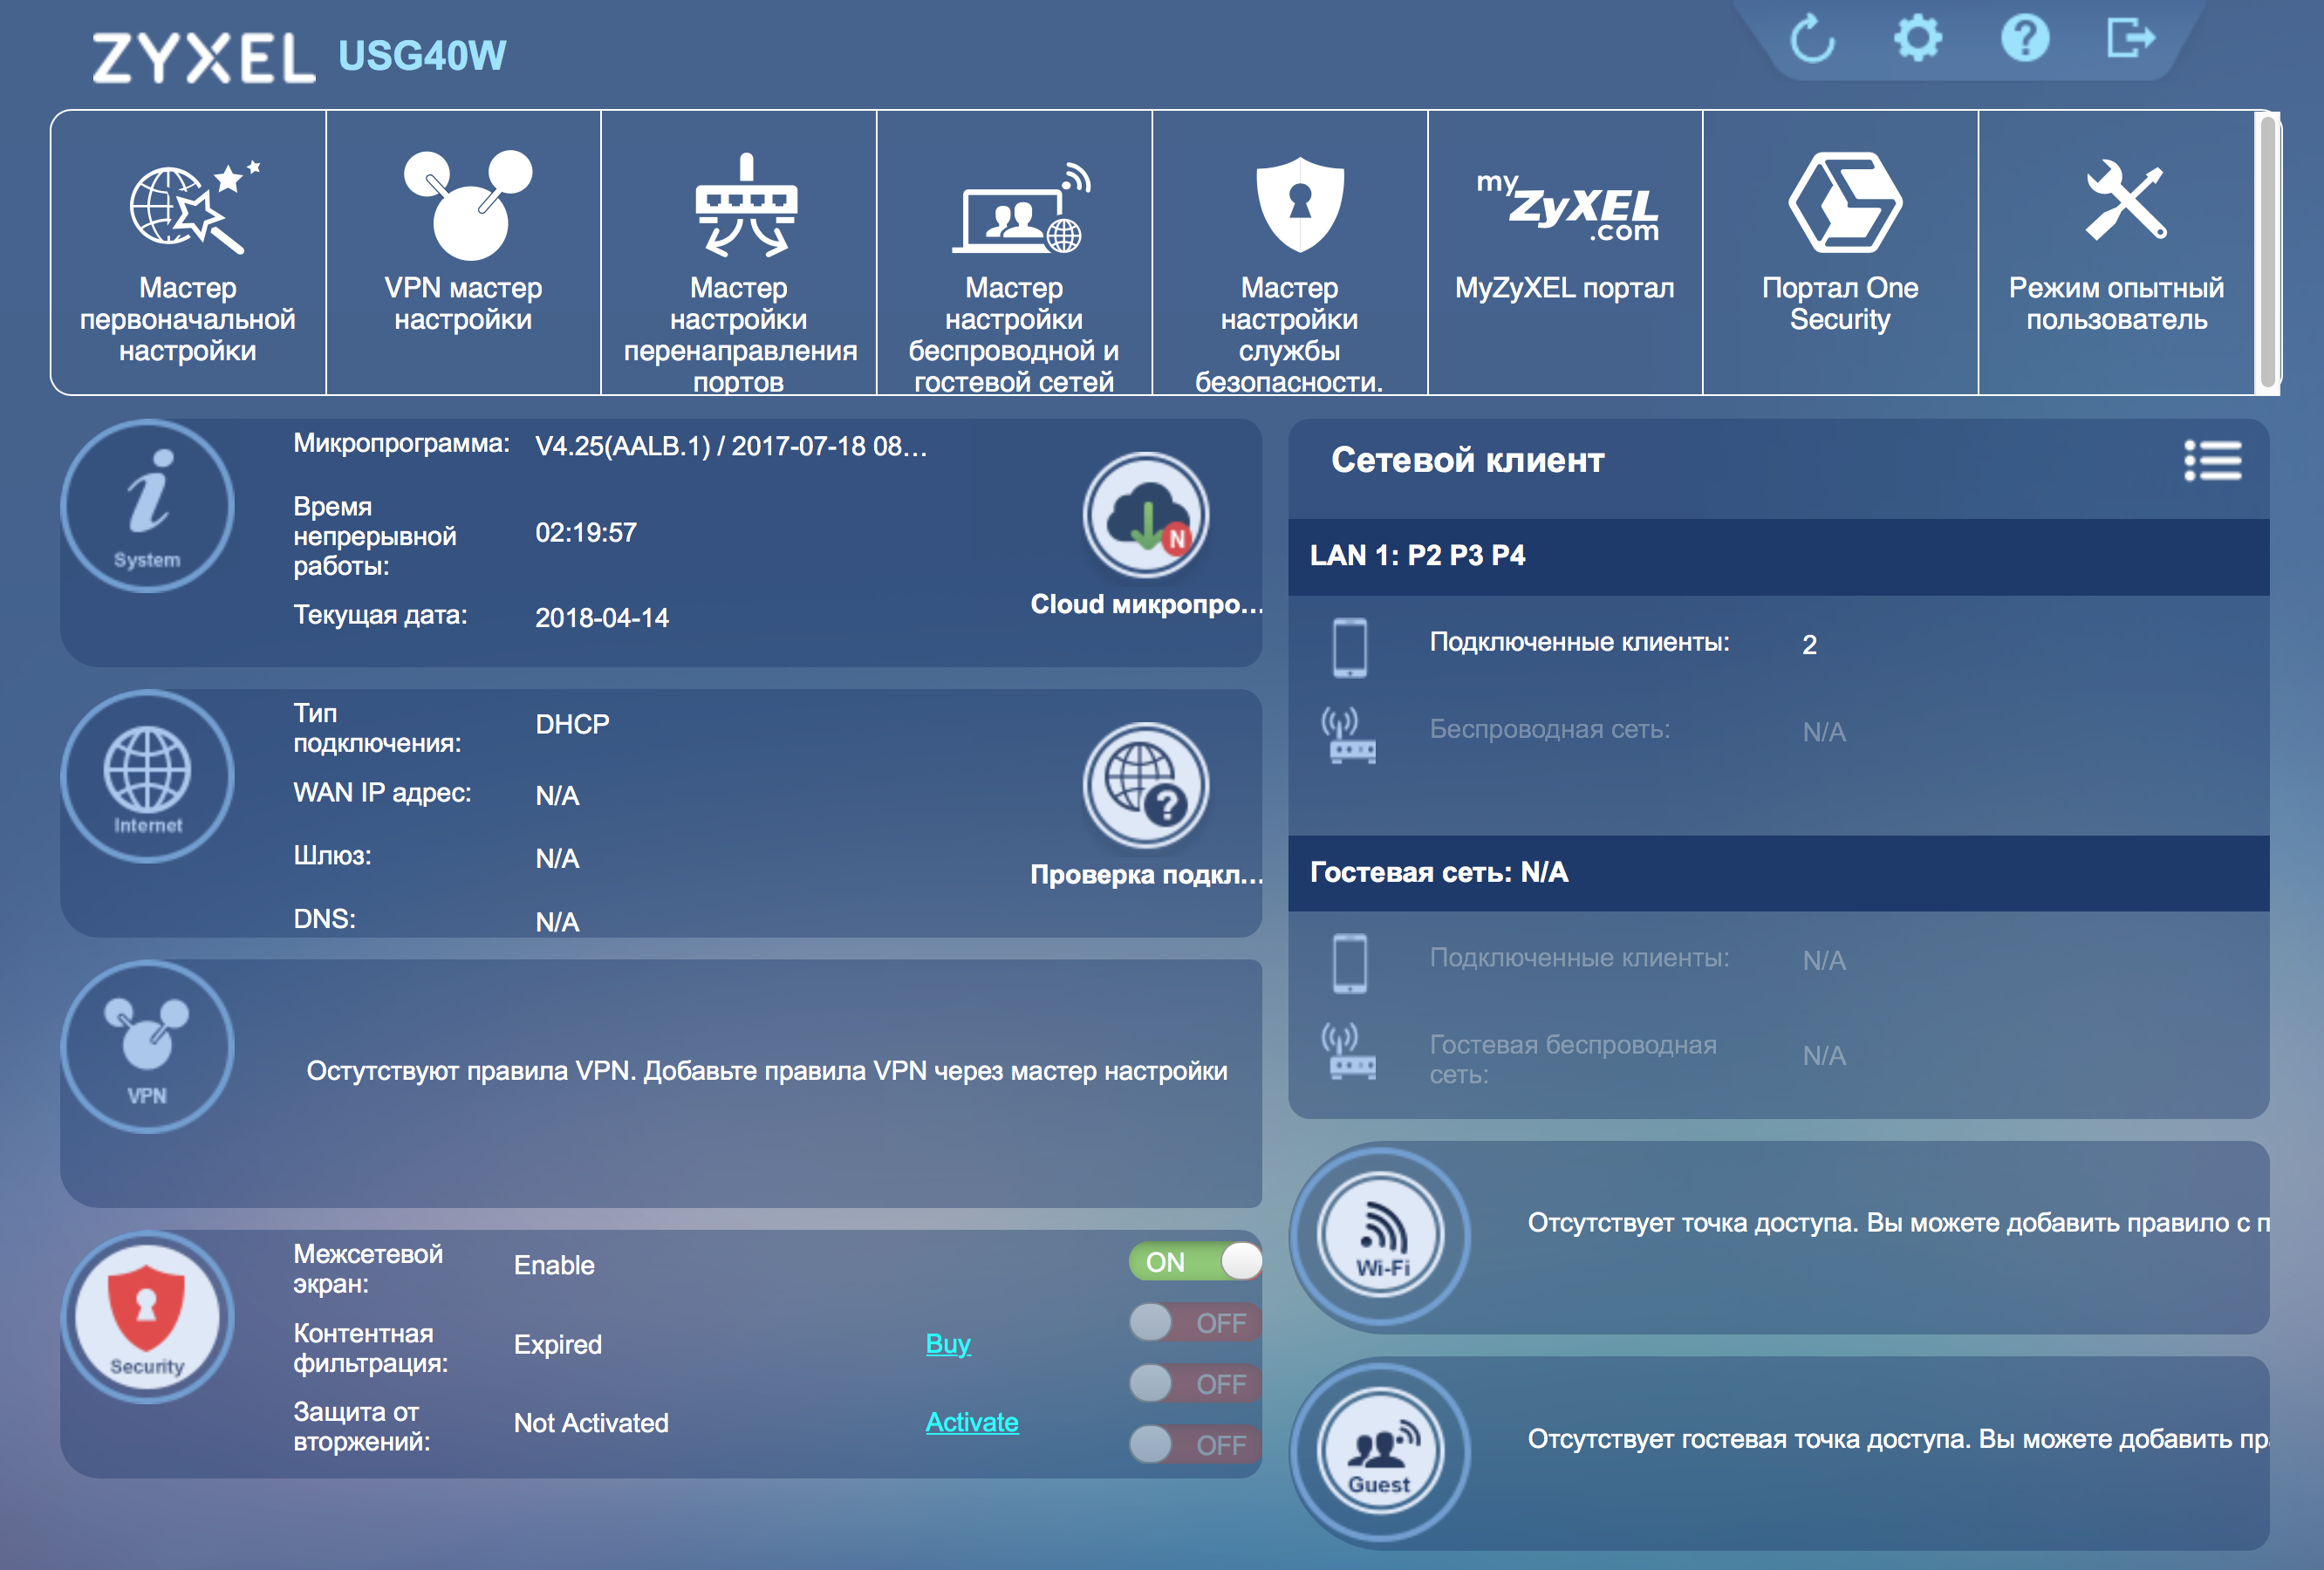The width and height of the screenshot is (2324, 1570).
Task: Open MyZyXEL портал
Action: (1565, 253)
